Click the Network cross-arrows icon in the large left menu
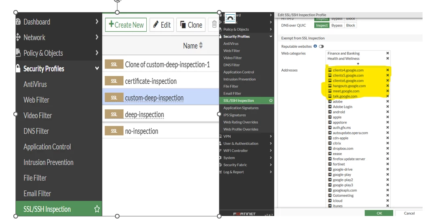Image resolution: width=433 pixels, height=221 pixels. click(18, 37)
